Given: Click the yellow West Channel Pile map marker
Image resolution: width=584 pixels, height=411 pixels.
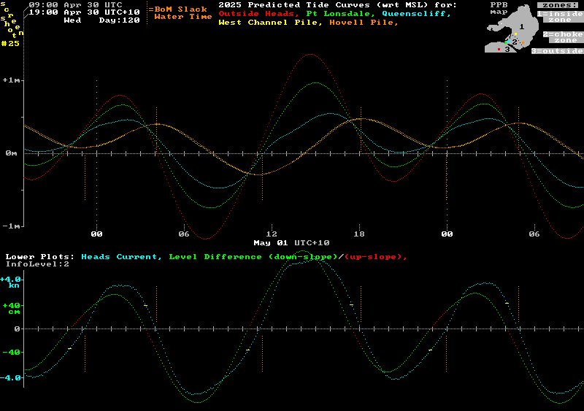Looking at the screenshot, I should pyautogui.click(x=516, y=34).
